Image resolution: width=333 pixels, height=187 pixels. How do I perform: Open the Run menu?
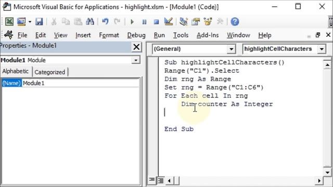point(159,35)
